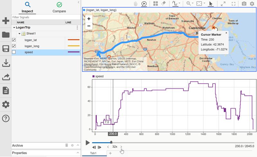Screen dimensions: 257x157
Task: Select the logan_lat signal name
Action: tap(31, 40)
